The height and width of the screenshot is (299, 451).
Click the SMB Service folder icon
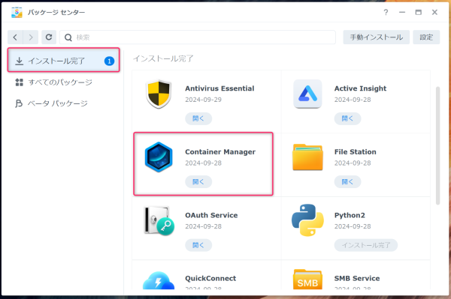[x=307, y=280]
